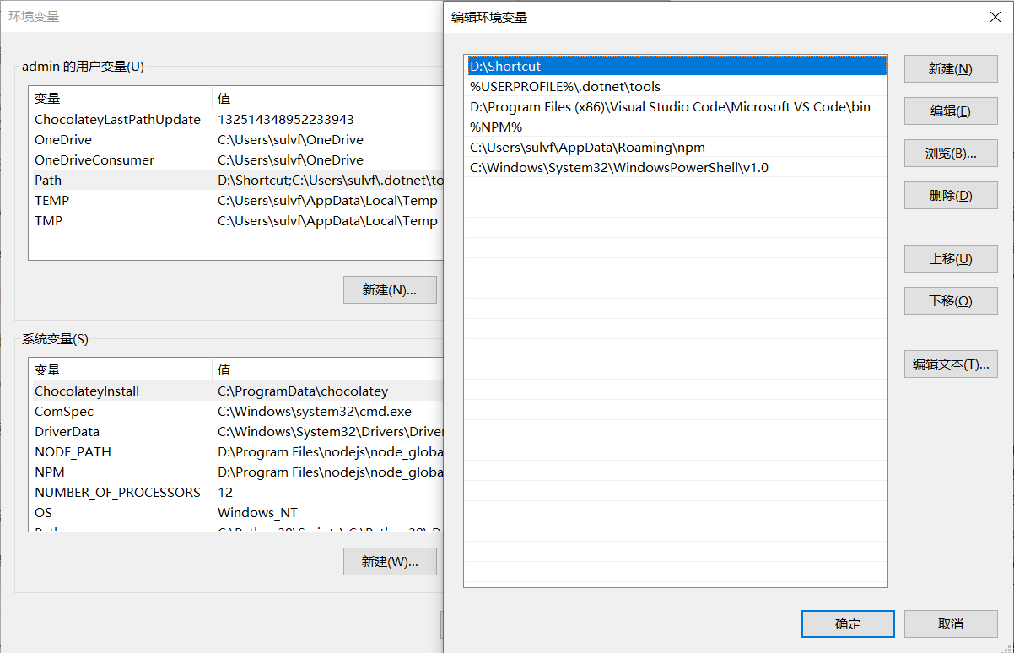Screen dimensions: 1014x653
Task: Open 编辑文本(T)... text editor
Action: 951,364
